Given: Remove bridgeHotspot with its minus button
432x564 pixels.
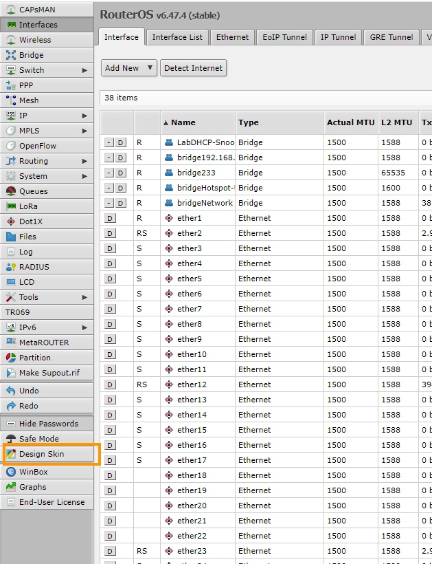Looking at the screenshot, I should [109, 188].
